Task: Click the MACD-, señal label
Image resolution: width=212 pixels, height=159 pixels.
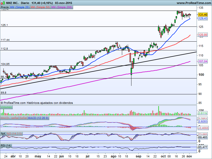Action: [10, 118]
